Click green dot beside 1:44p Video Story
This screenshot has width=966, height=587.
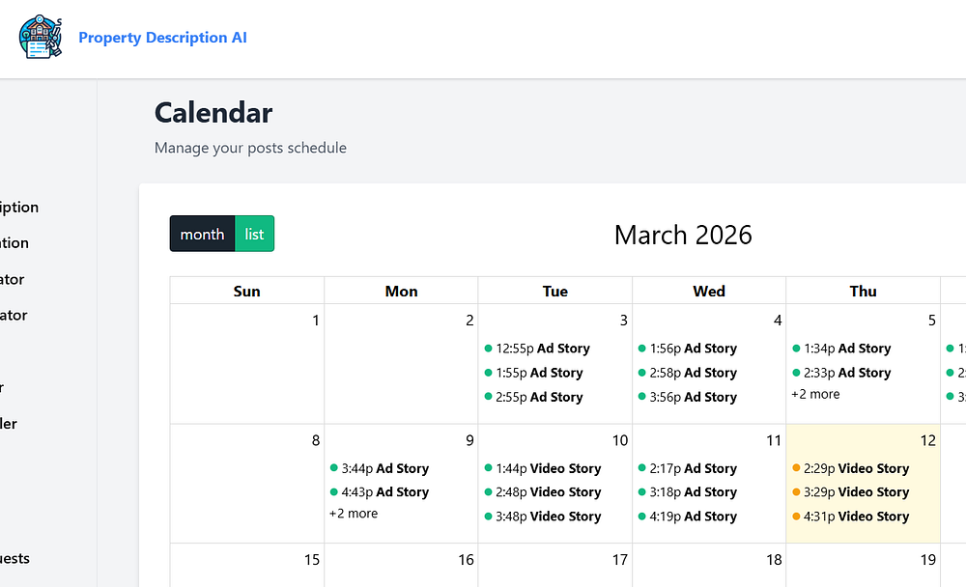pyautogui.click(x=488, y=468)
